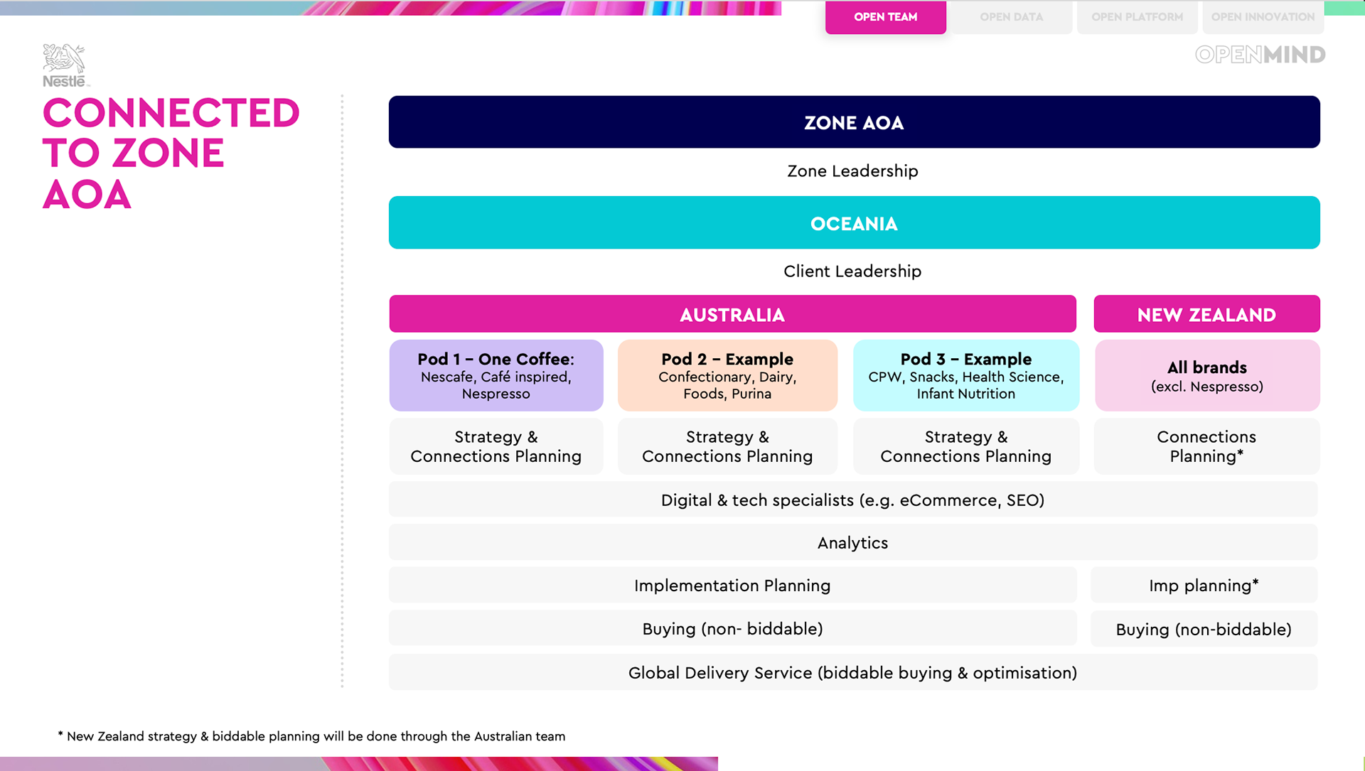
Task: Click the Australia Buying (non- biddable) row
Action: (x=732, y=628)
